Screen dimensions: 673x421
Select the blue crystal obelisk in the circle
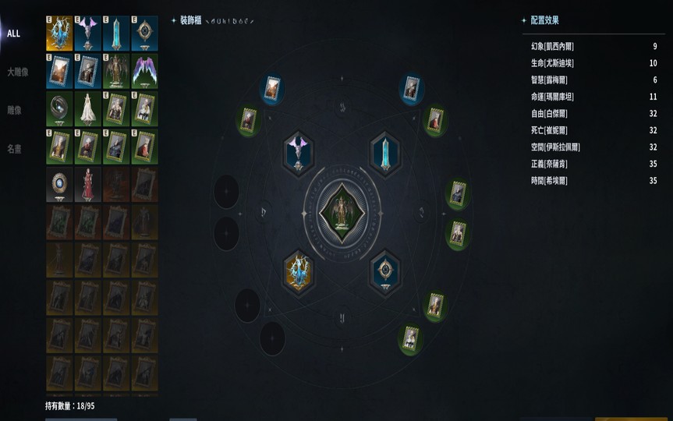click(385, 154)
